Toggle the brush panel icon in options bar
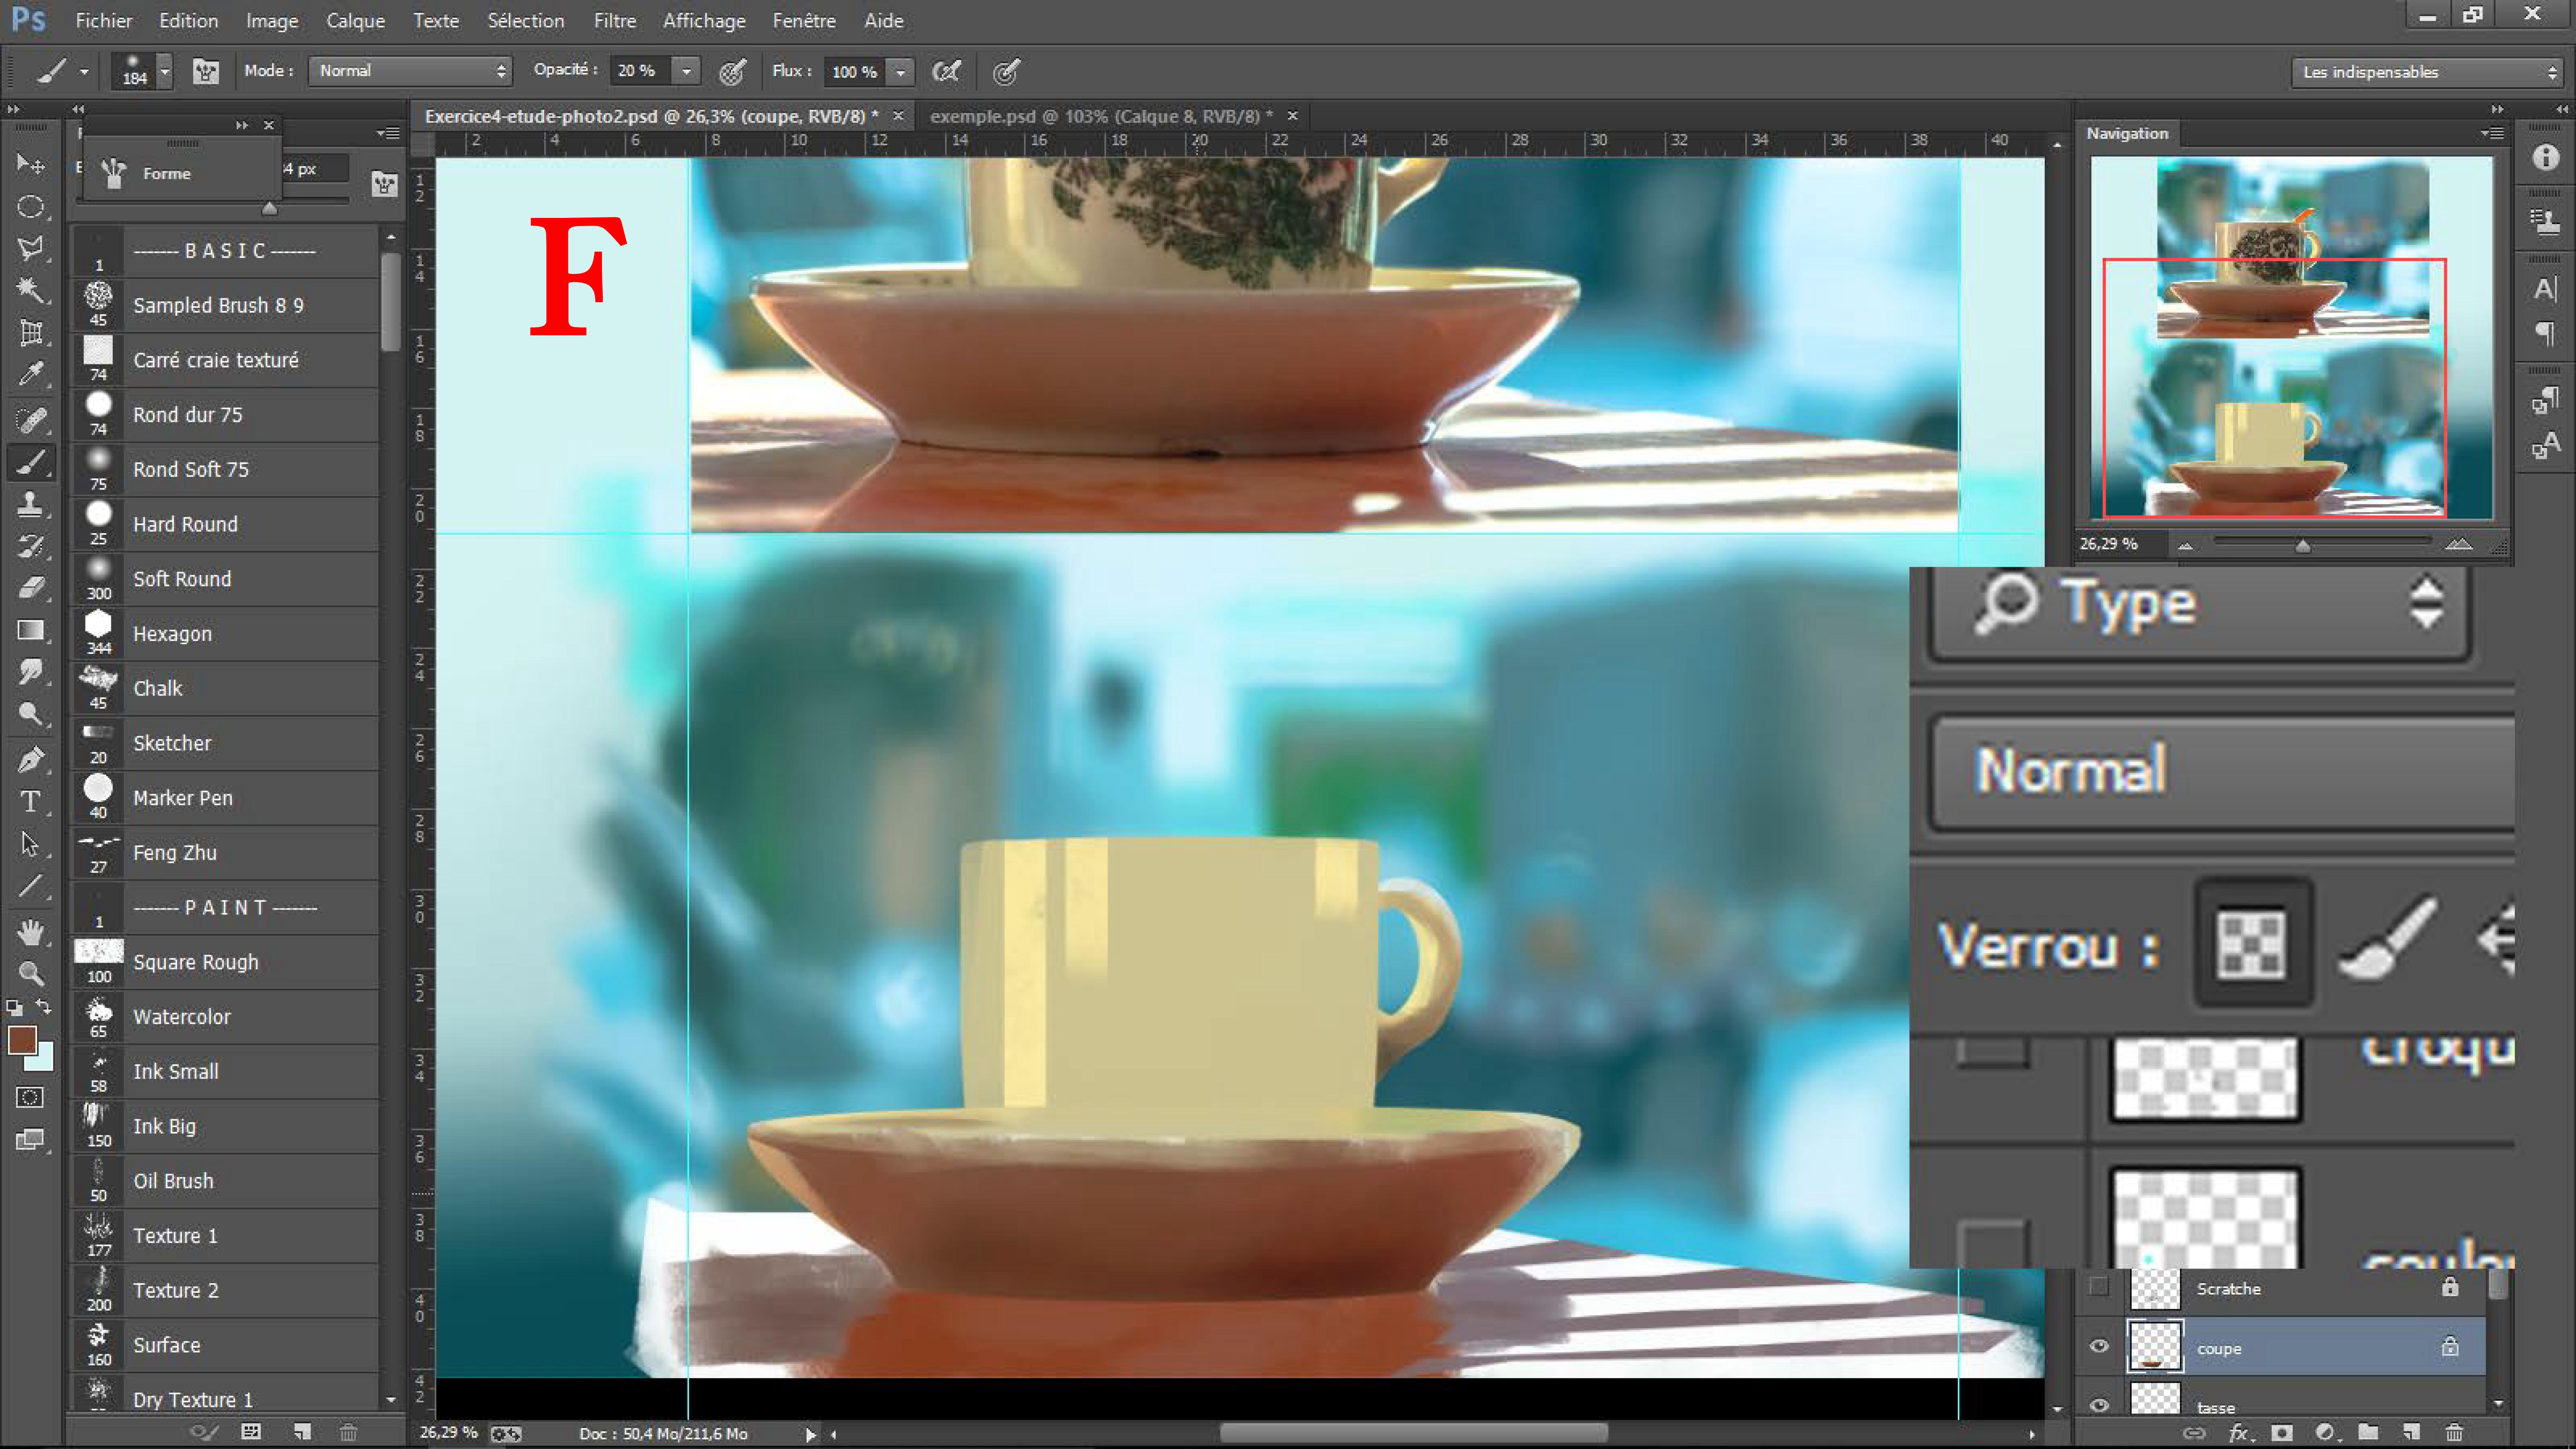This screenshot has height=1449, width=2576. pos(206,71)
